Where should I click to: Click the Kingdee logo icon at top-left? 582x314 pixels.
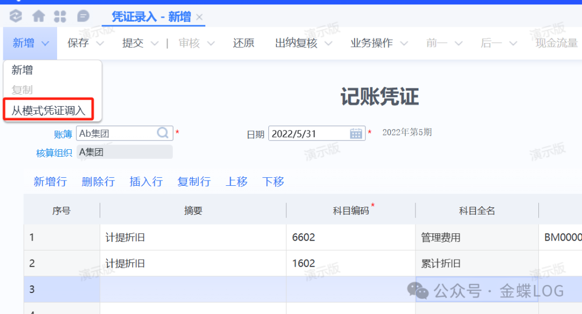pos(16,16)
